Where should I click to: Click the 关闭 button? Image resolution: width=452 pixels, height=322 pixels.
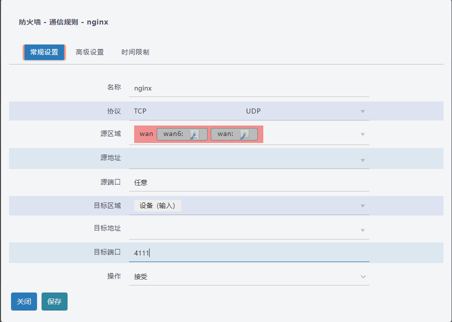pyautogui.click(x=24, y=301)
